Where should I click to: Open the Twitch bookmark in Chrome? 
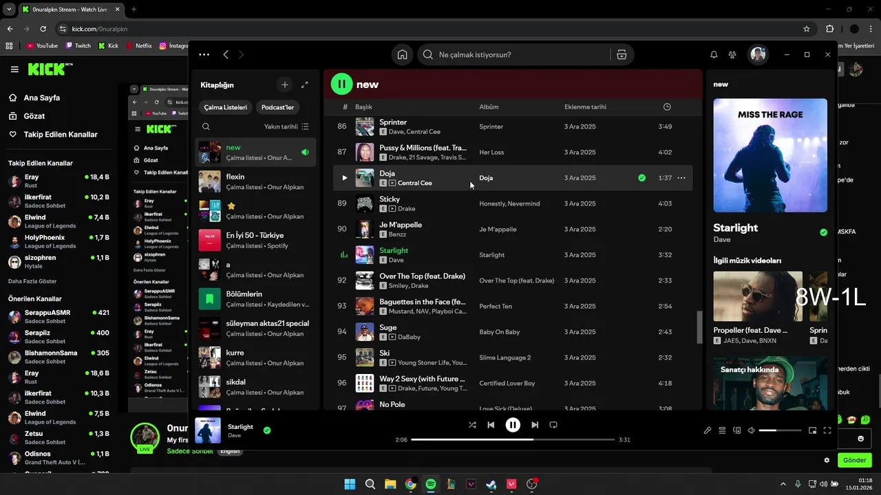pos(78,45)
